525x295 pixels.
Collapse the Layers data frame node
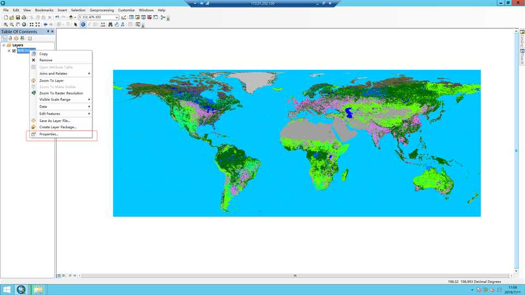pyautogui.click(x=4, y=45)
